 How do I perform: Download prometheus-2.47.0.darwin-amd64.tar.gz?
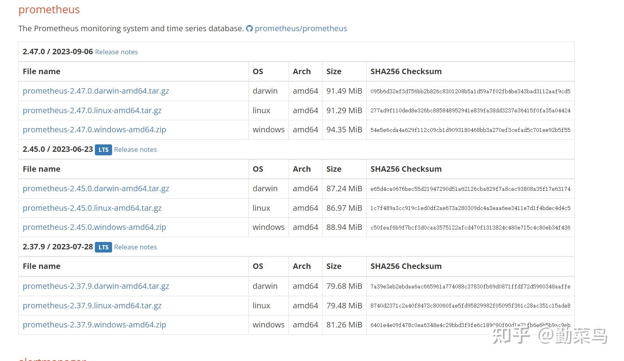96,91
